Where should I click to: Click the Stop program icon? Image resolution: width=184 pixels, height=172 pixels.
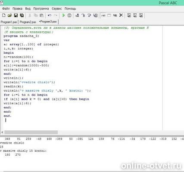(x=69, y=15)
